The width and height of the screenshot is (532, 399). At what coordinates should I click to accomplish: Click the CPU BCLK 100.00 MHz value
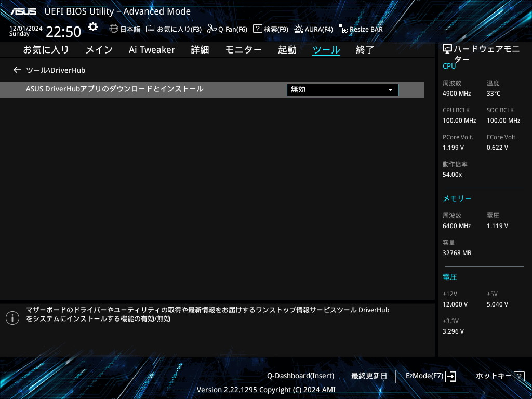[x=459, y=121]
